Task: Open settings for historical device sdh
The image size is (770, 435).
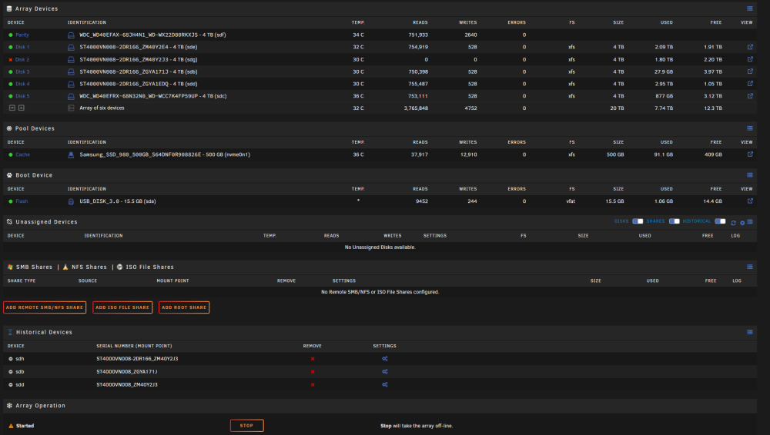Action: 385,359
